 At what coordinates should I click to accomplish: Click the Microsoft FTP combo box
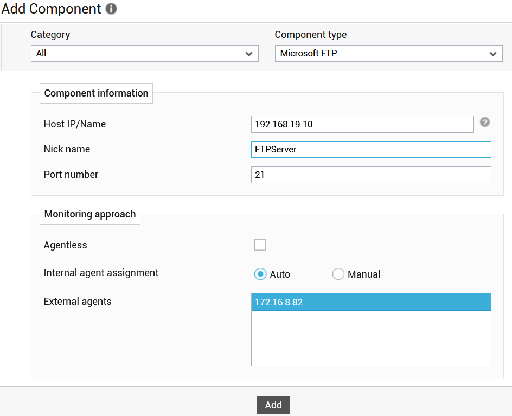pyautogui.click(x=388, y=54)
